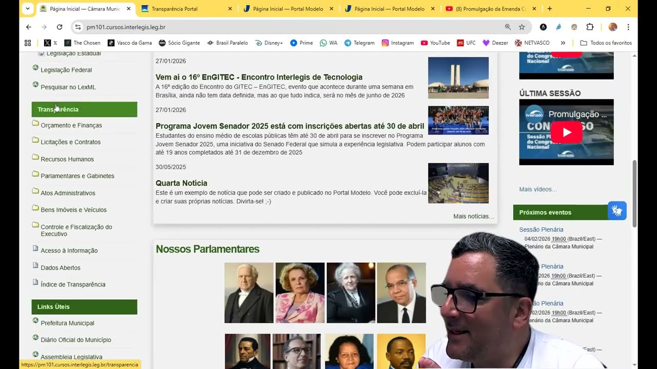Open the first Sessão Plenária event
657x369 pixels.
tap(541, 230)
